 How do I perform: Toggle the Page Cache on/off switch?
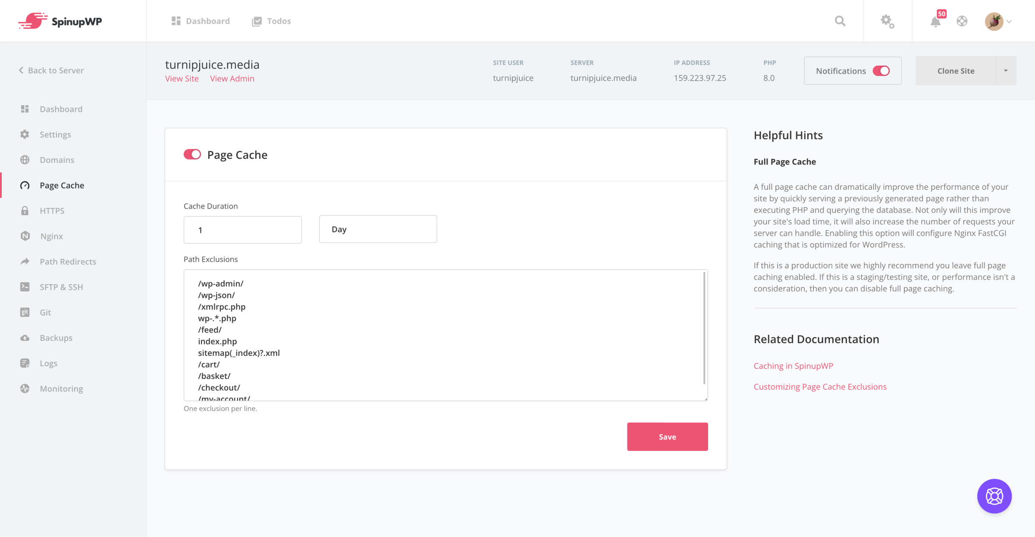click(x=191, y=154)
